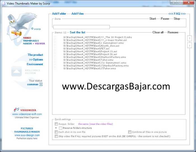Image resolution: width=196 pixels, height=152 pixels.
Task: Click the Videonizer logo icon
Action: pyautogui.click(x=16, y=110)
